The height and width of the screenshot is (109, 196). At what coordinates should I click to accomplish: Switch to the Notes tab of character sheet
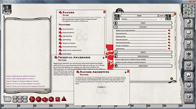[x=175, y=55]
